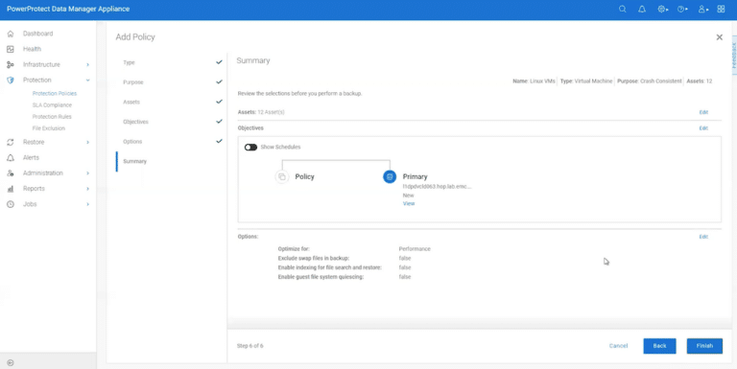Image resolution: width=737 pixels, height=369 pixels.
Task: Edit the Objectives section
Action: click(703, 128)
